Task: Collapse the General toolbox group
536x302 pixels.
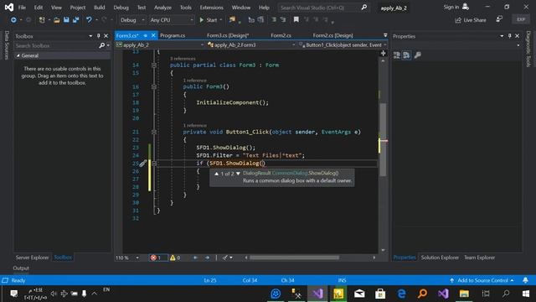Action: [18, 55]
